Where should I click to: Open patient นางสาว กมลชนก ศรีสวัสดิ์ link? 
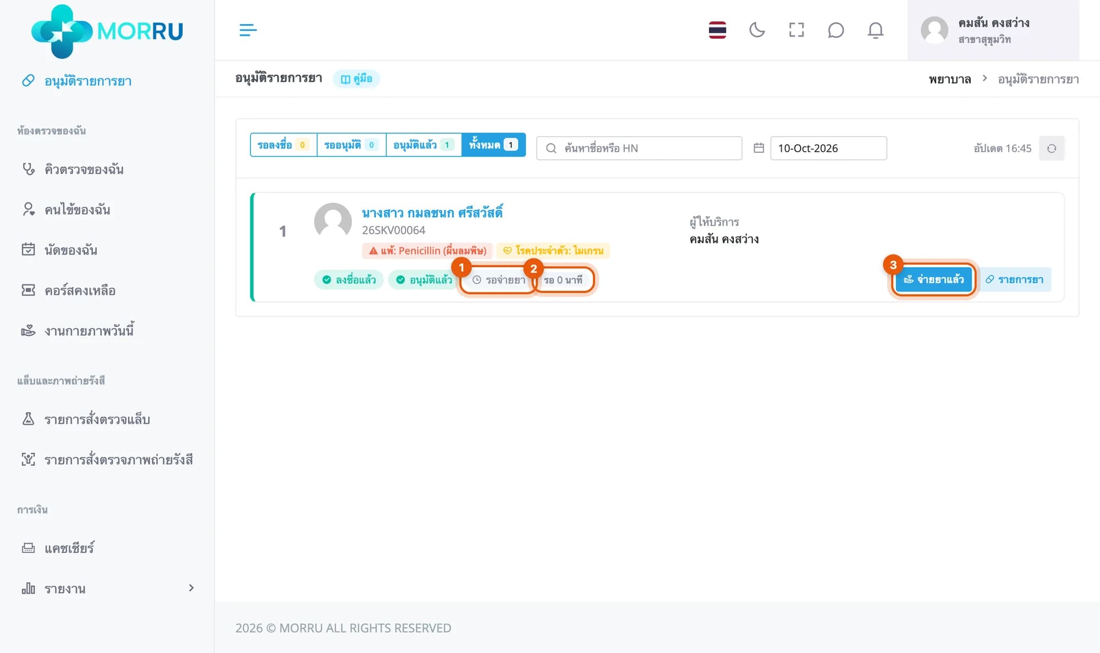(432, 213)
